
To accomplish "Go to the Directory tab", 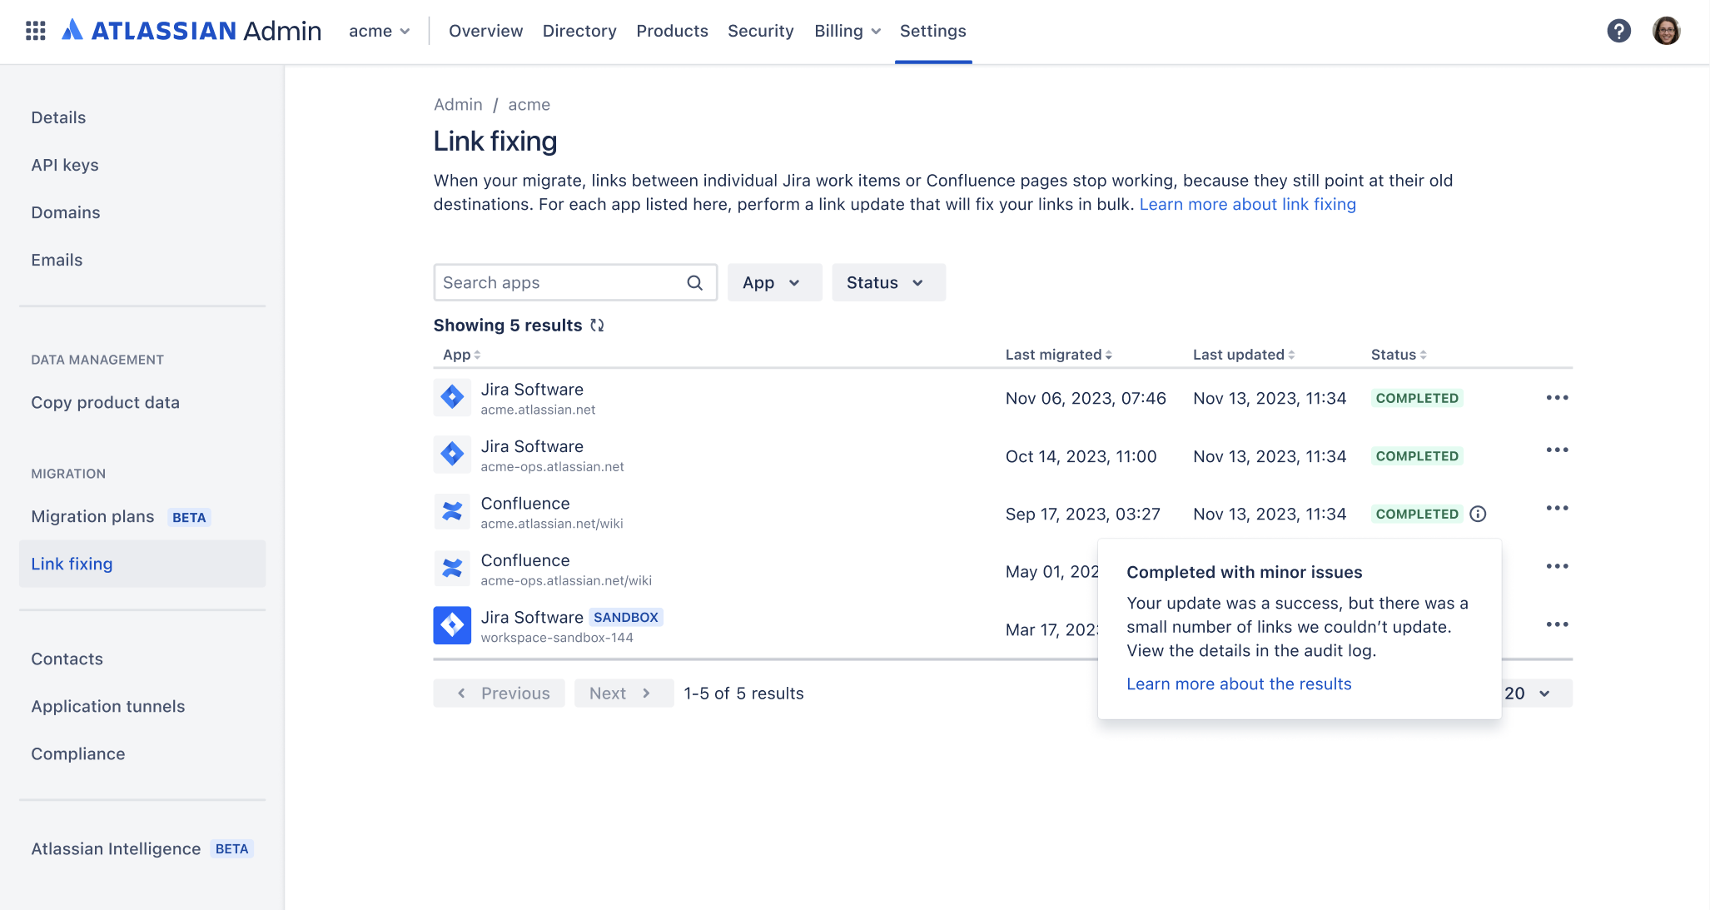I will [x=579, y=31].
